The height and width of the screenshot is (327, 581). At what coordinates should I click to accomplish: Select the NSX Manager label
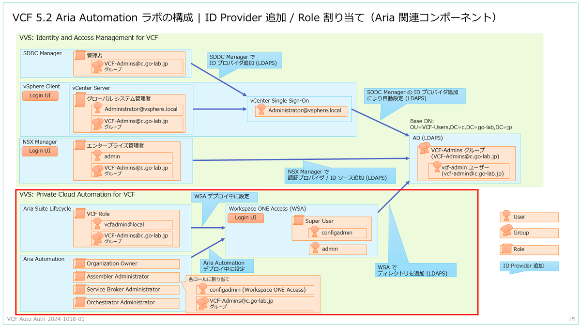(x=40, y=142)
